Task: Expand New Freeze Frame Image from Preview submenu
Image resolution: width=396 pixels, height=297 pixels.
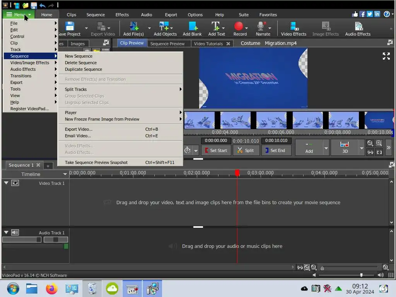Action: (x=121, y=119)
